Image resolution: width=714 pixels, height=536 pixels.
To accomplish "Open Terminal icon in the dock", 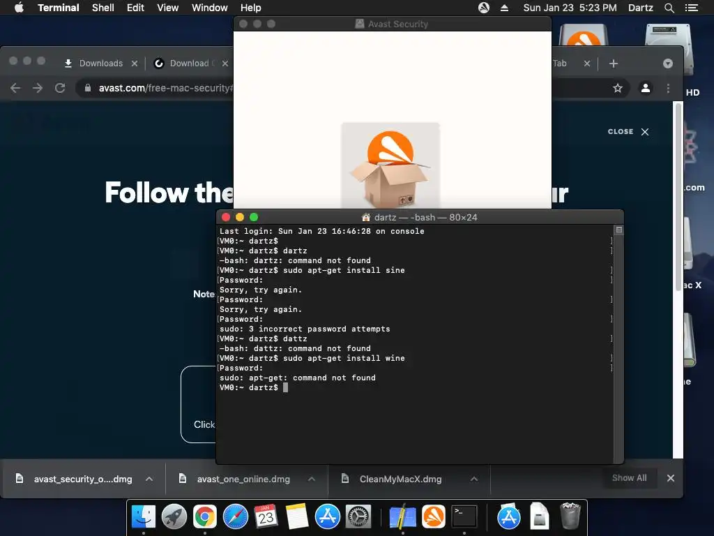I will [x=464, y=517].
